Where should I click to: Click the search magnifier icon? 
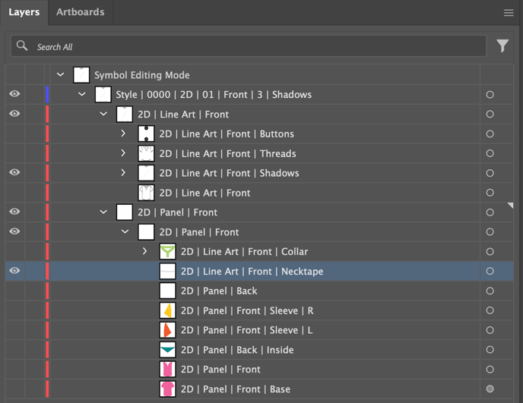coord(23,46)
